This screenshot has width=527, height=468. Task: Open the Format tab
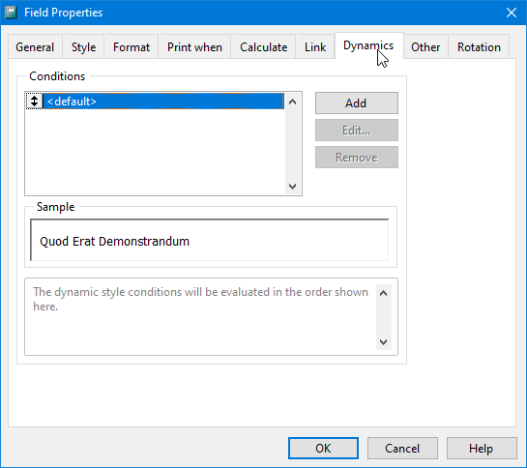(132, 47)
